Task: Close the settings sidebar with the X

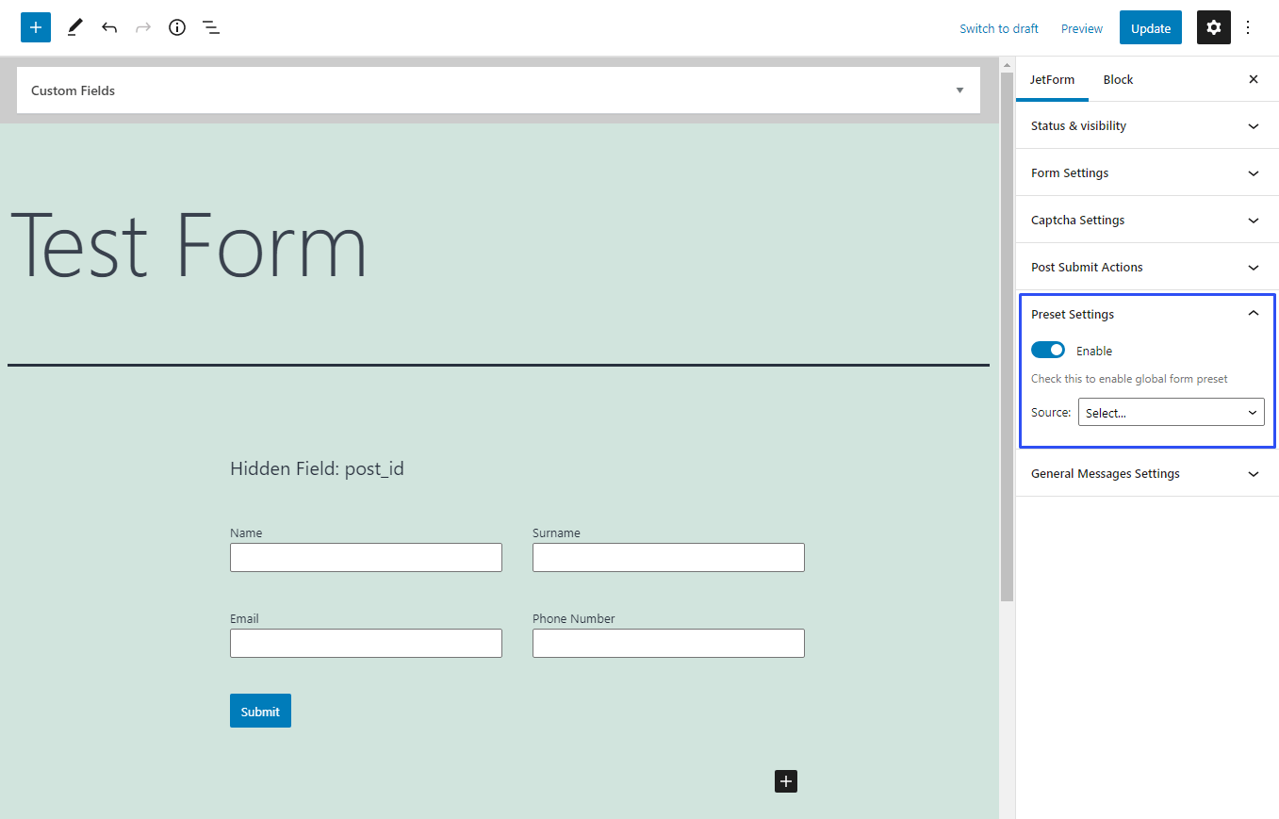Action: click(x=1253, y=79)
